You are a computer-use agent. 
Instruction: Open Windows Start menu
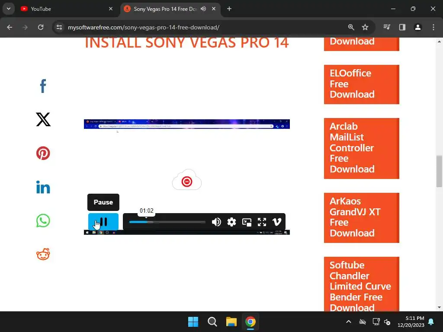click(193, 322)
